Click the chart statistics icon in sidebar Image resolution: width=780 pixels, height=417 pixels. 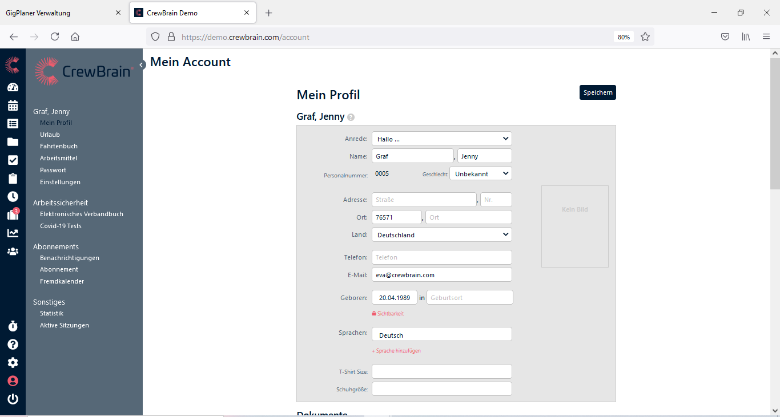[13, 233]
